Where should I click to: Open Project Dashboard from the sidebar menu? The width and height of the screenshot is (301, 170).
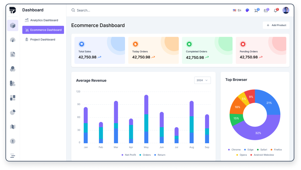click(x=42, y=40)
